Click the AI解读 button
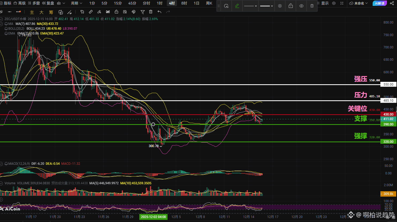397x222 pixels. point(379,3)
